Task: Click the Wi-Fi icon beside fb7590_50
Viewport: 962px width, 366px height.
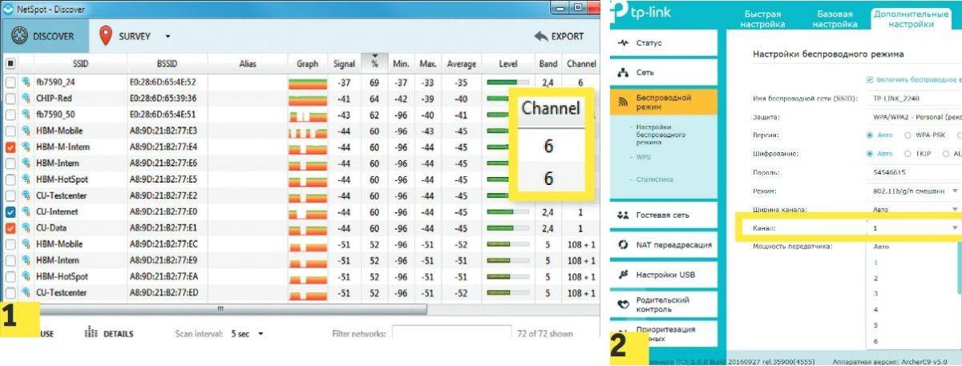Action: [x=26, y=115]
